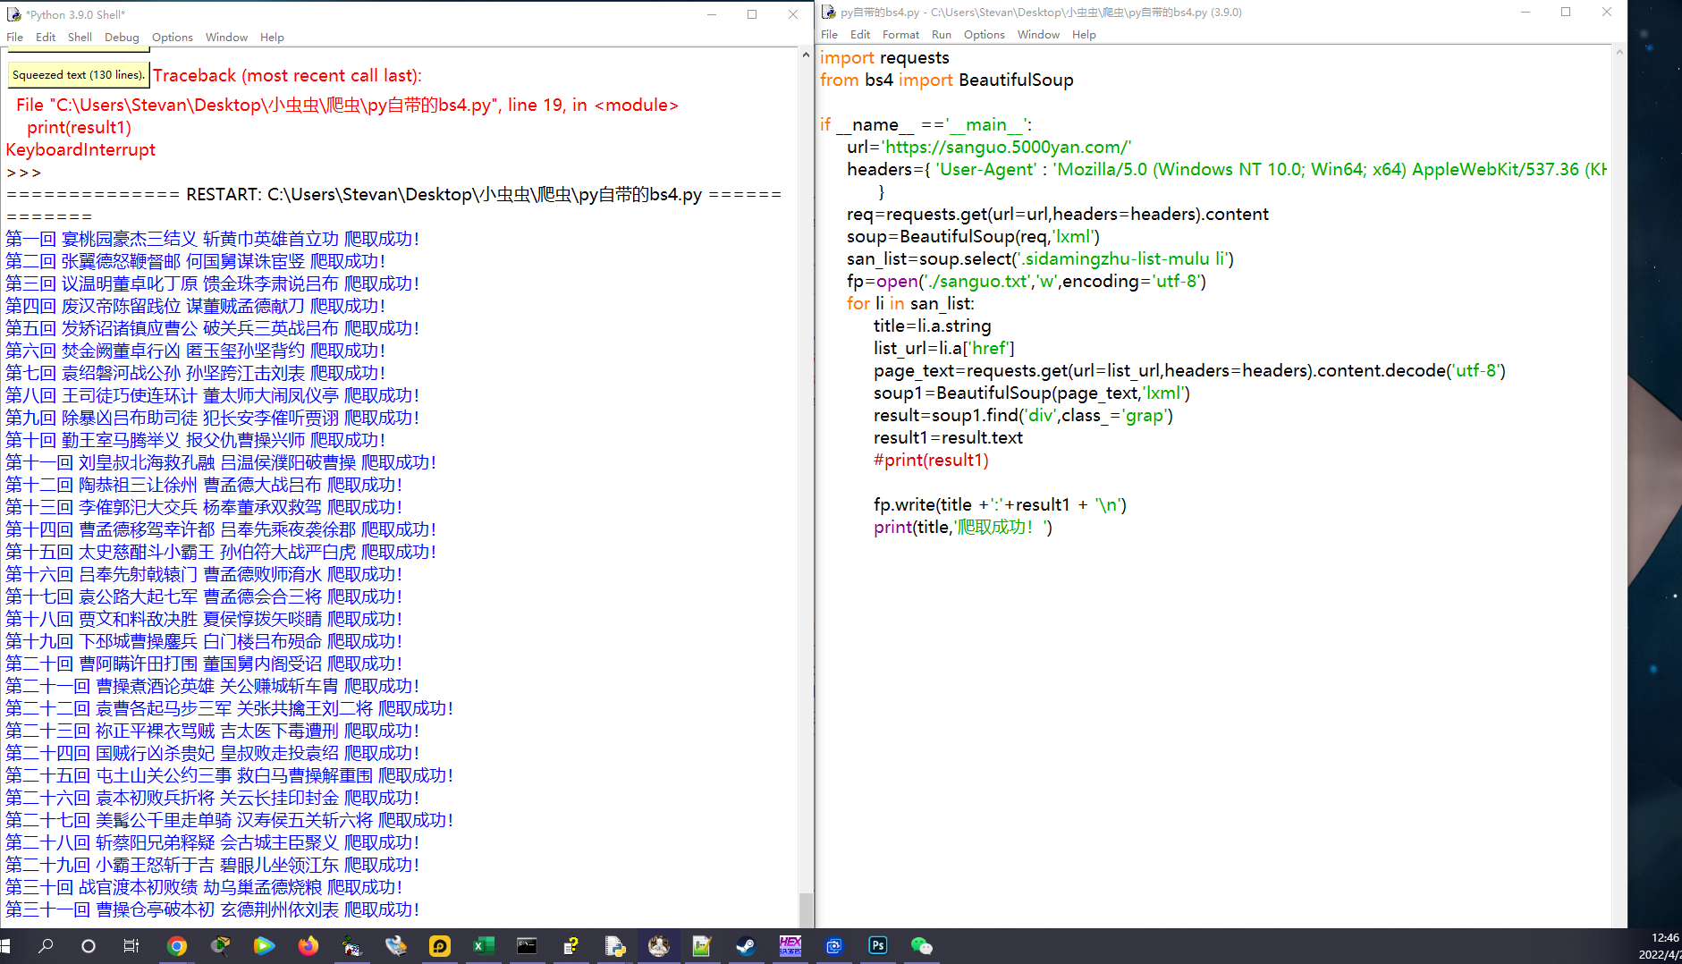The width and height of the screenshot is (1682, 964).
Task: Open Help menu in the editor window
Action: [1084, 34]
